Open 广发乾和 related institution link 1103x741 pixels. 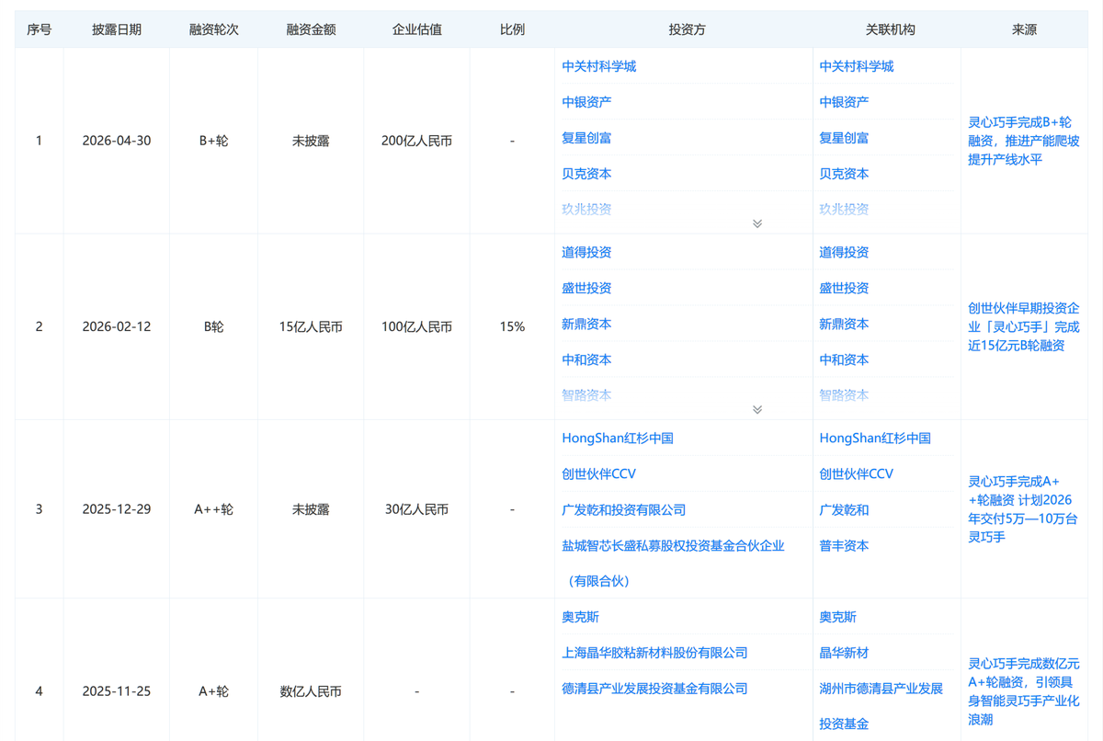point(844,509)
